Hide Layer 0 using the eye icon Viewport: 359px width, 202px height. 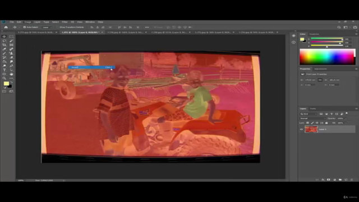coord(301,130)
